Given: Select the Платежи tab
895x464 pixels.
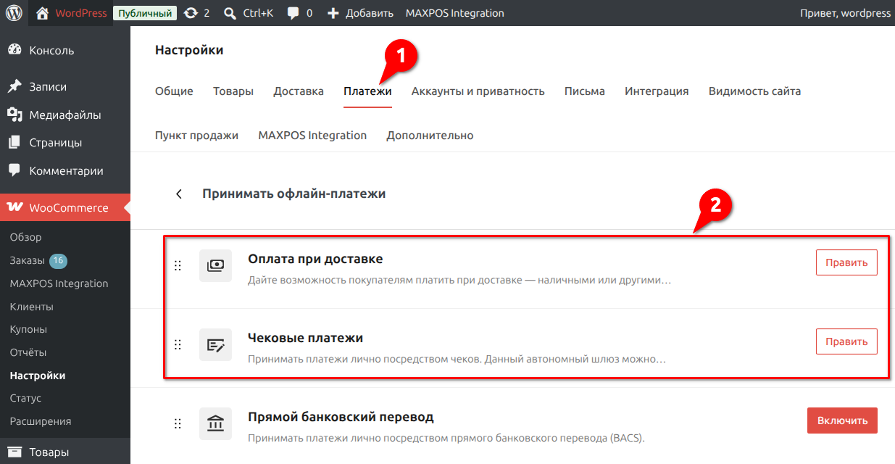Looking at the screenshot, I should click(x=367, y=91).
